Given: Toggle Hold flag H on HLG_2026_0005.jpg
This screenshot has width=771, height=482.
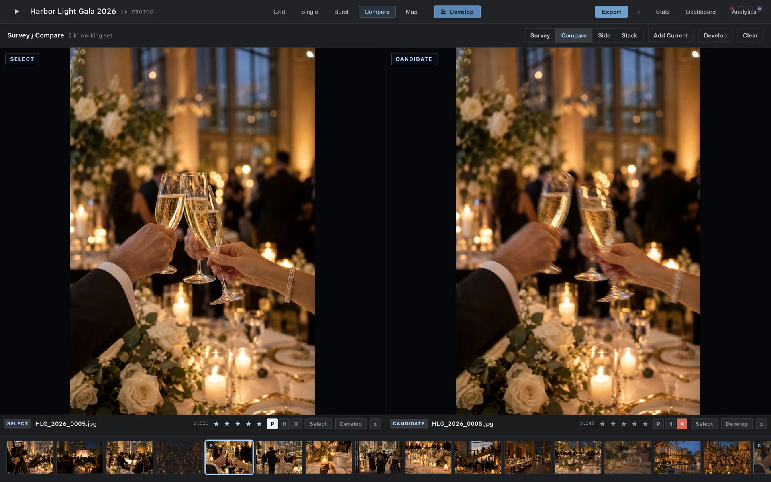Looking at the screenshot, I should [x=284, y=424].
